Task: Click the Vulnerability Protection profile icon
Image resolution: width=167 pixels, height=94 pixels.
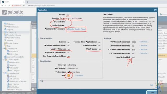Action: pos(8,81)
